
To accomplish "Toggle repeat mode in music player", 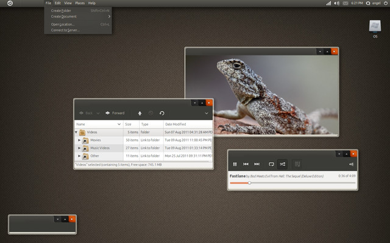I will pos(272,164).
